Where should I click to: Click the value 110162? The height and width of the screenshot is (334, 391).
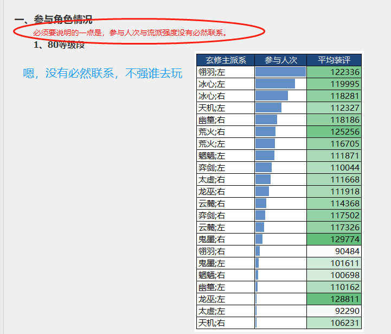pos(345,287)
